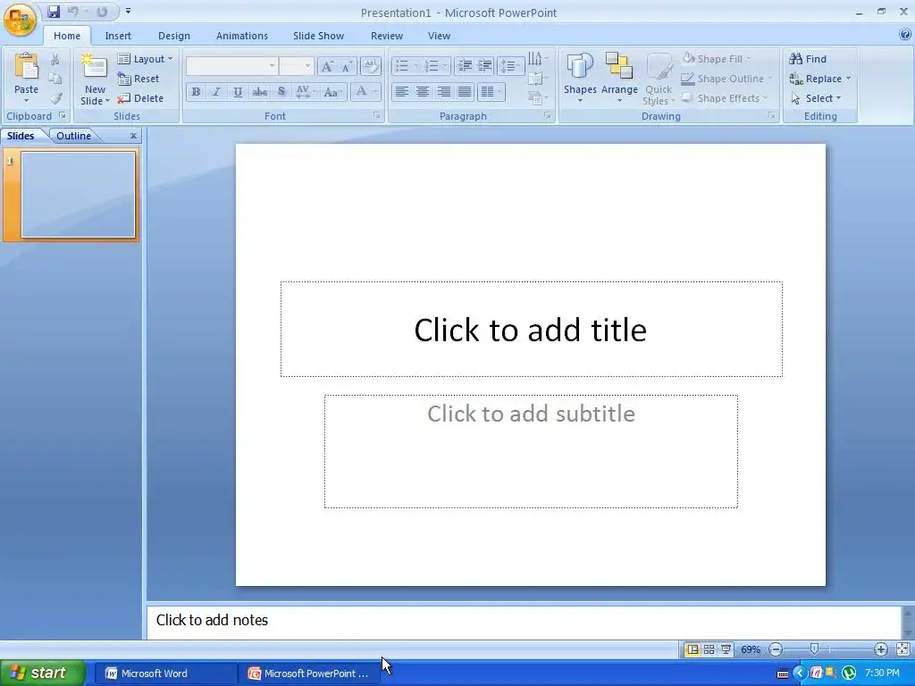Open the Arrange menu
915x686 pixels.
(619, 79)
